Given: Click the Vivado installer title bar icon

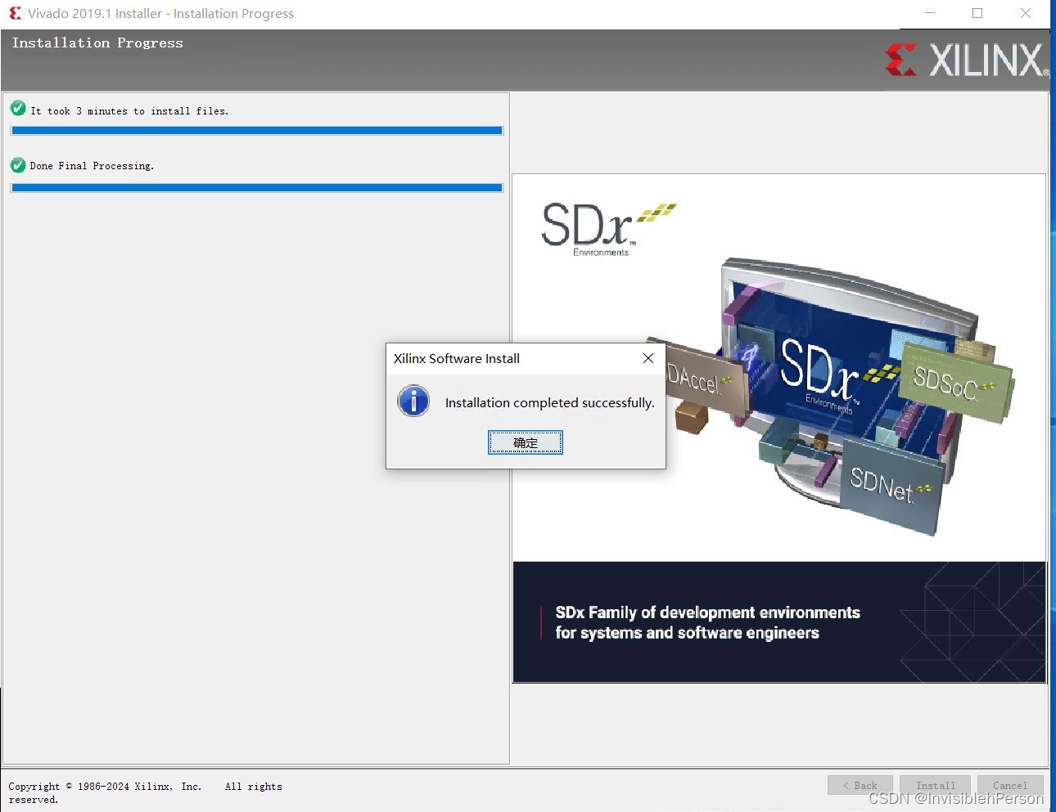Looking at the screenshot, I should pos(15,13).
